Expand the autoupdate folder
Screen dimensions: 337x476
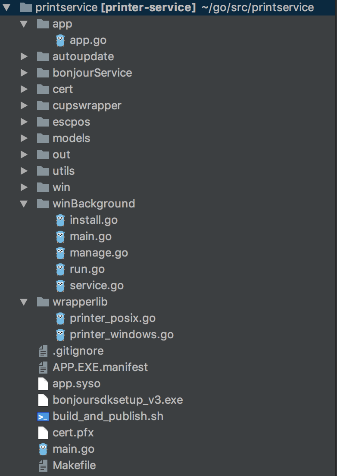pos(25,56)
